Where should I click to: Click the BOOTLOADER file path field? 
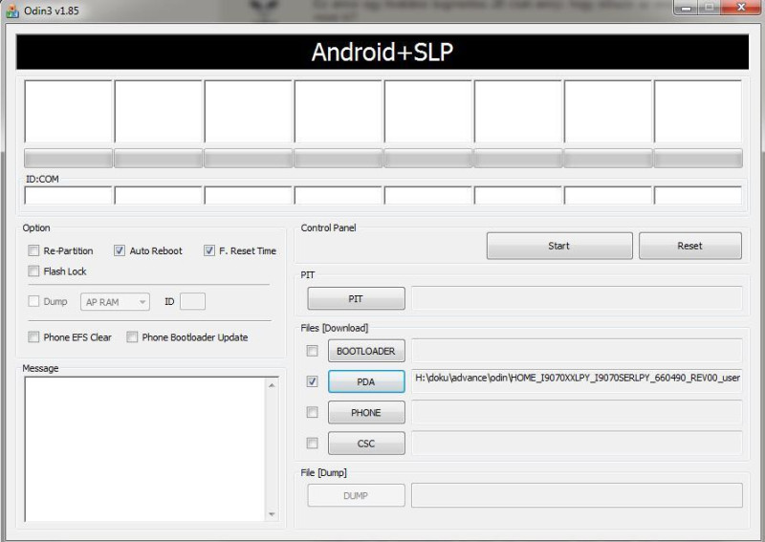577,351
